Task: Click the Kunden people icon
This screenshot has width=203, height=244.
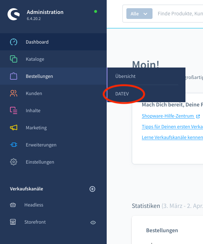Action: tap(14, 93)
